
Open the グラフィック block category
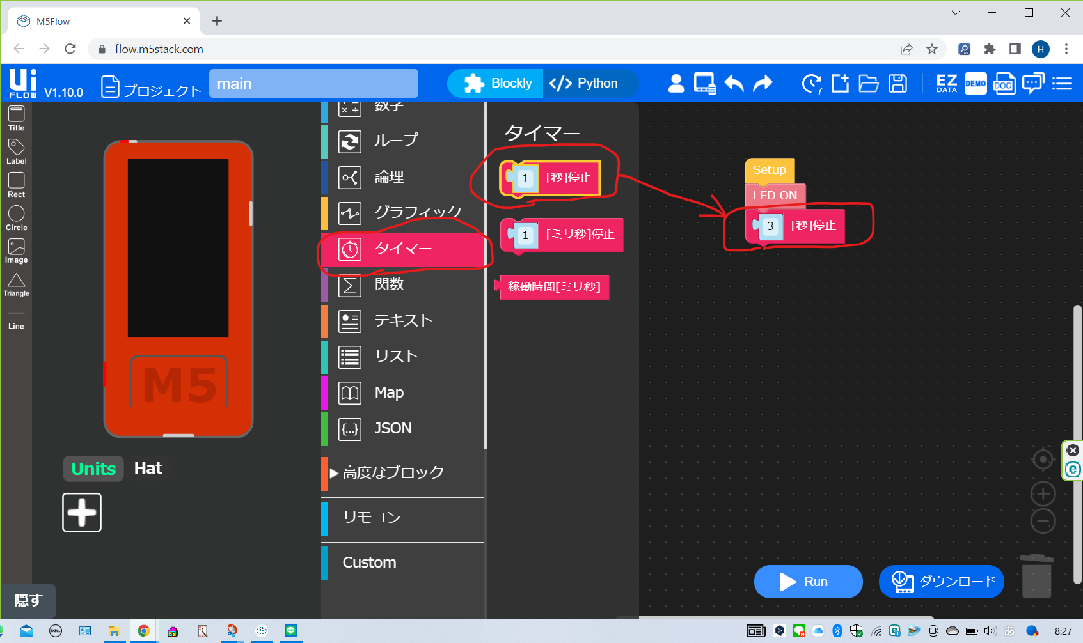tap(402, 213)
